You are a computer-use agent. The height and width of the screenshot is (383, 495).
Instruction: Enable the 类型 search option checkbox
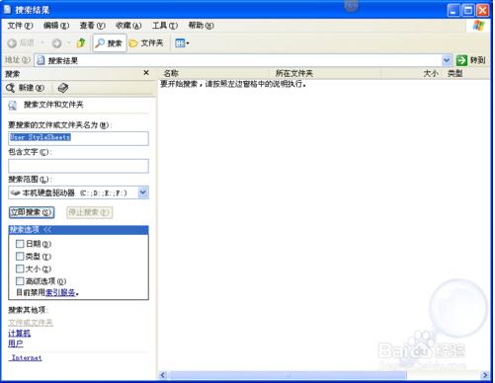tap(20, 257)
